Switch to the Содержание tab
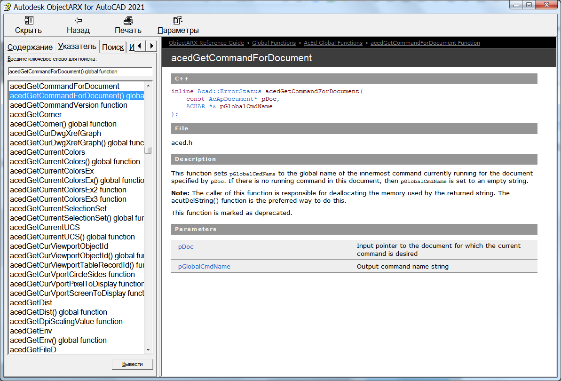 pos(30,47)
